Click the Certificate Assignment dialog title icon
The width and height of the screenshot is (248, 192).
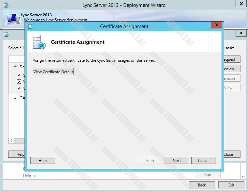(30, 26)
